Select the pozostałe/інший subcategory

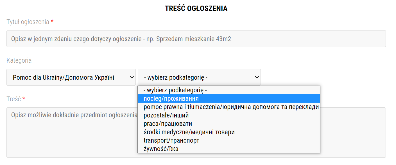pyautogui.click(x=229, y=115)
